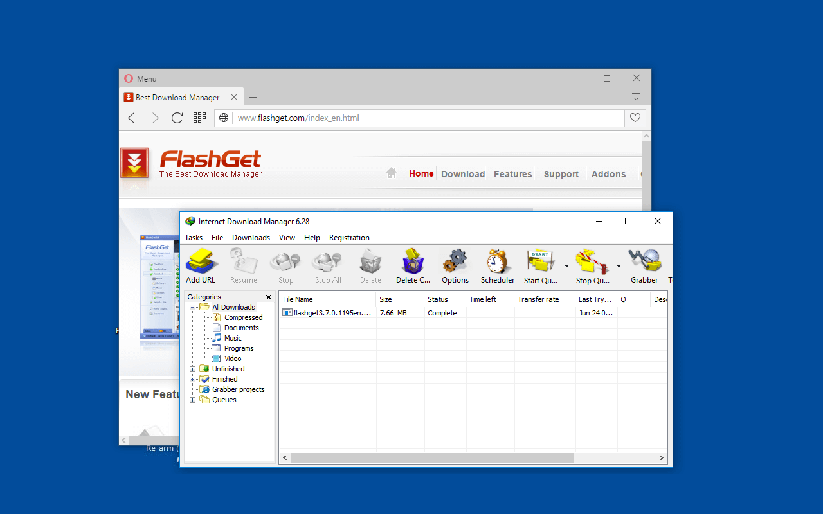The height and width of the screenshot is (514, 823).
Task: Open the Addons link on FlashGet site
Action: point(609,174)
